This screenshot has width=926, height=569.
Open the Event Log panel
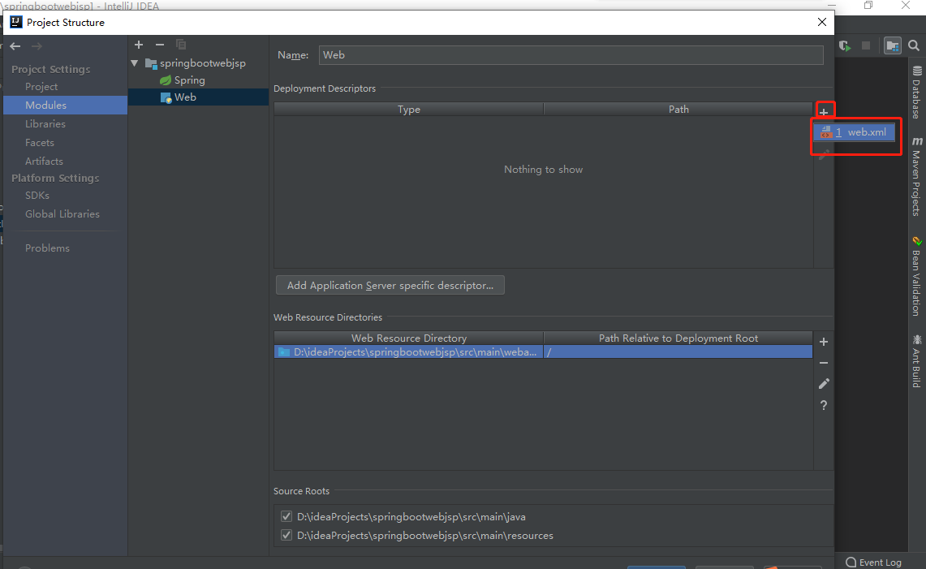873,563
